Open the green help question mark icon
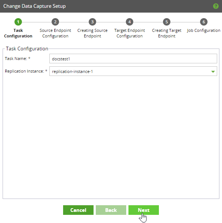 pyautogui.click(x=216, y=6)
